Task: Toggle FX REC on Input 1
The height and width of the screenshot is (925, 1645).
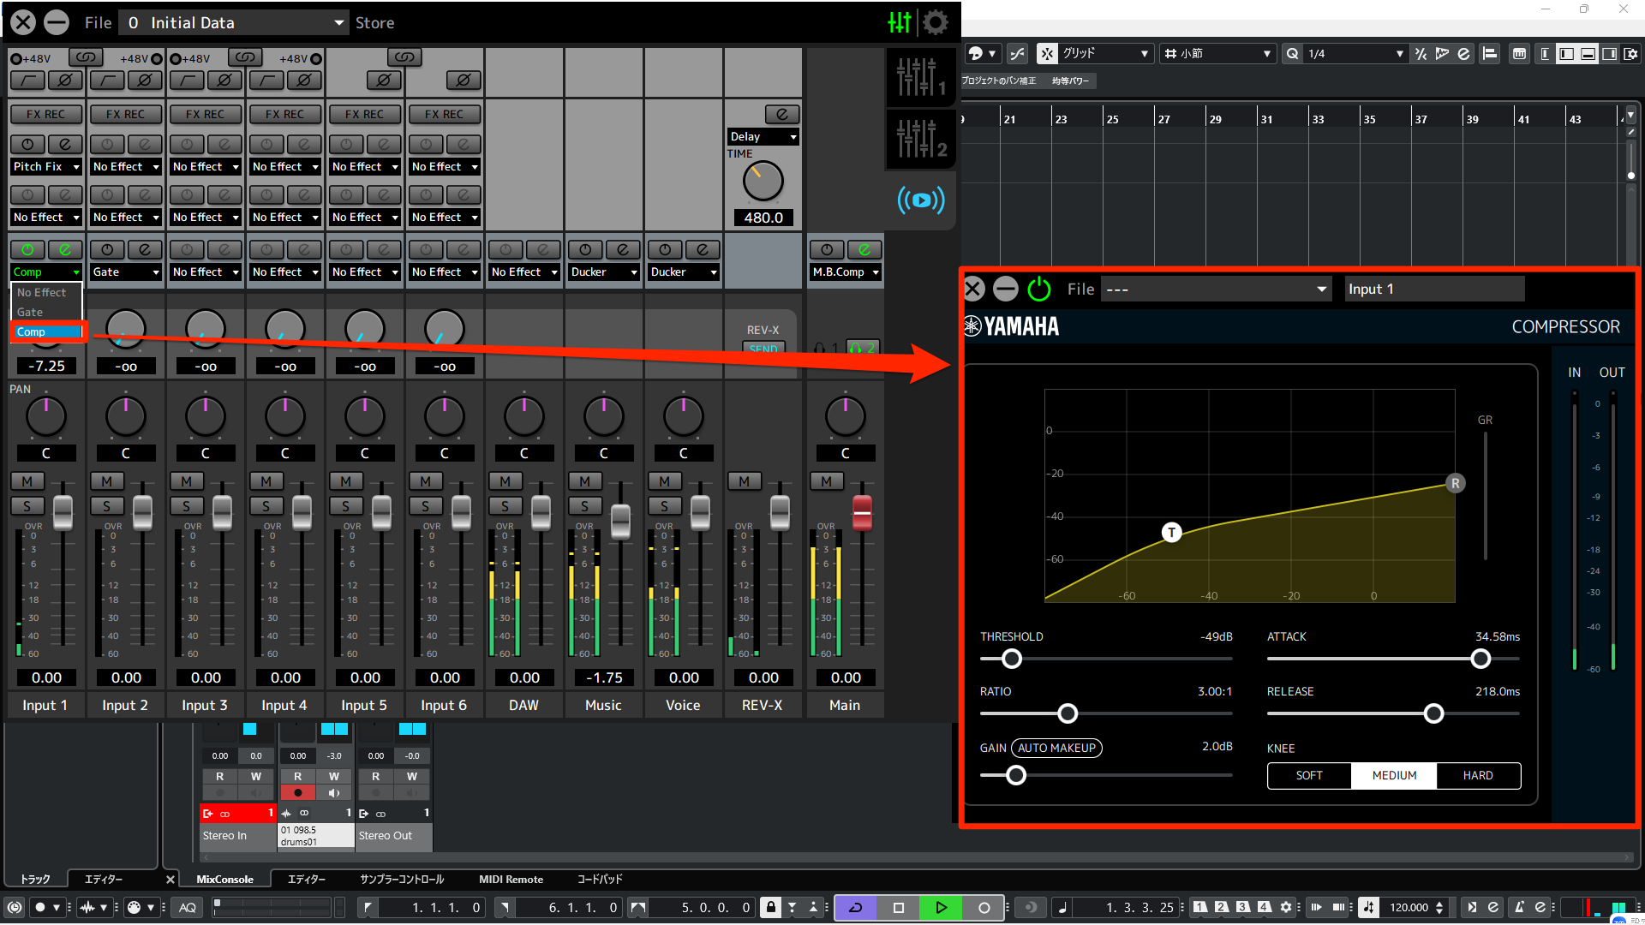Action: tap(45, 114)
